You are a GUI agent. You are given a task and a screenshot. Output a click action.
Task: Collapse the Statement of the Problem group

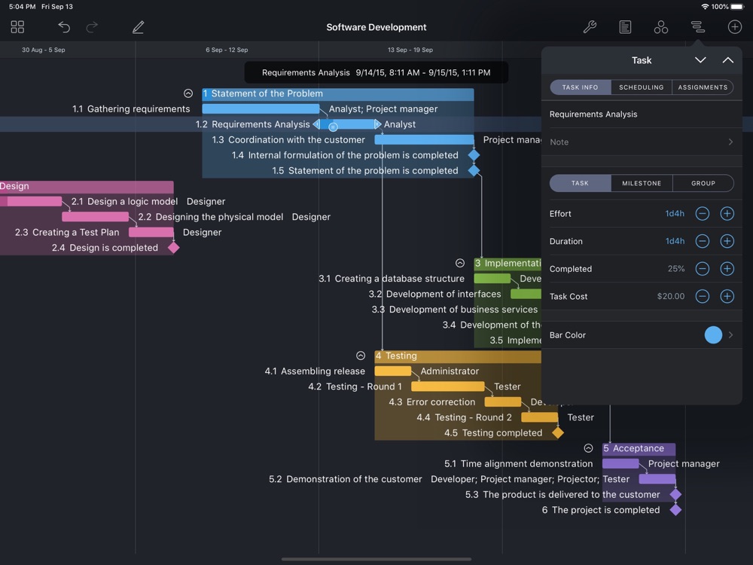[x=188, y=93]
